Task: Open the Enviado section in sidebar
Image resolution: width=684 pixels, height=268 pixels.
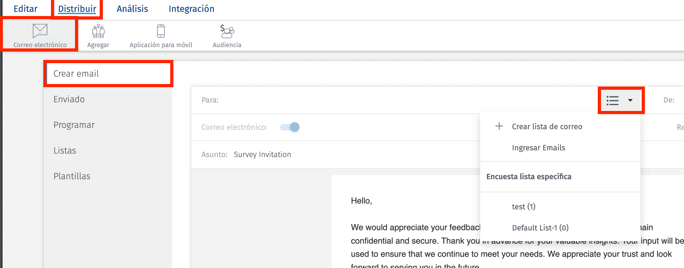Action: (69, 99)
